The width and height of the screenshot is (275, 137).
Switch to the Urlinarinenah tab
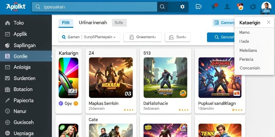93,22
